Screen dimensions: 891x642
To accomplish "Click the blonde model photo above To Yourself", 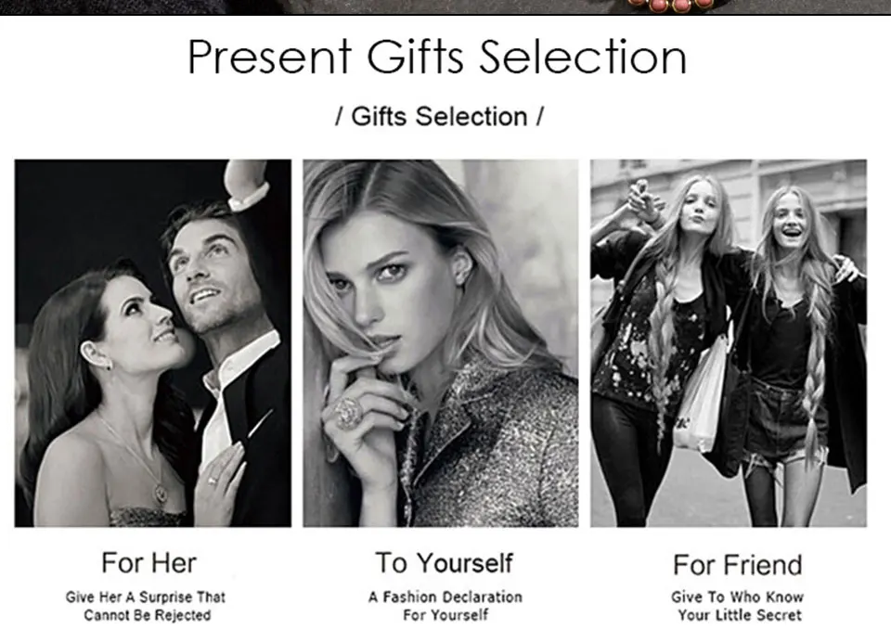I will click(x=440, y=343).
